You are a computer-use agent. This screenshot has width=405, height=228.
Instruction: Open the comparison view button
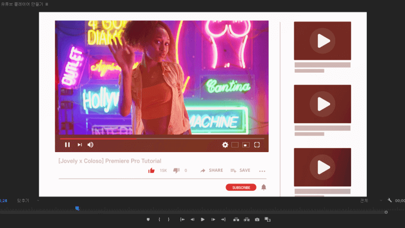click(268, 220)
